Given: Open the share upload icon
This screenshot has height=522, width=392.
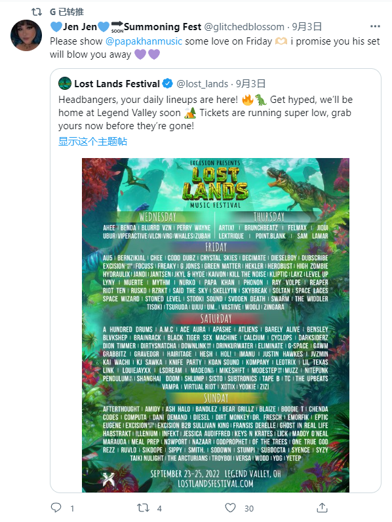Looking at the screenshot, I should point(322,508).
